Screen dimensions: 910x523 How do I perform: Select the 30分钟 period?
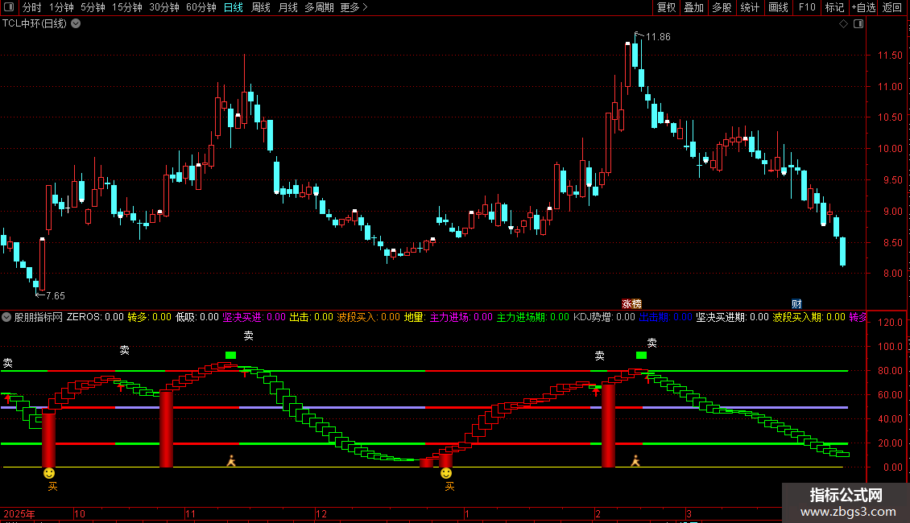[163, 7]
